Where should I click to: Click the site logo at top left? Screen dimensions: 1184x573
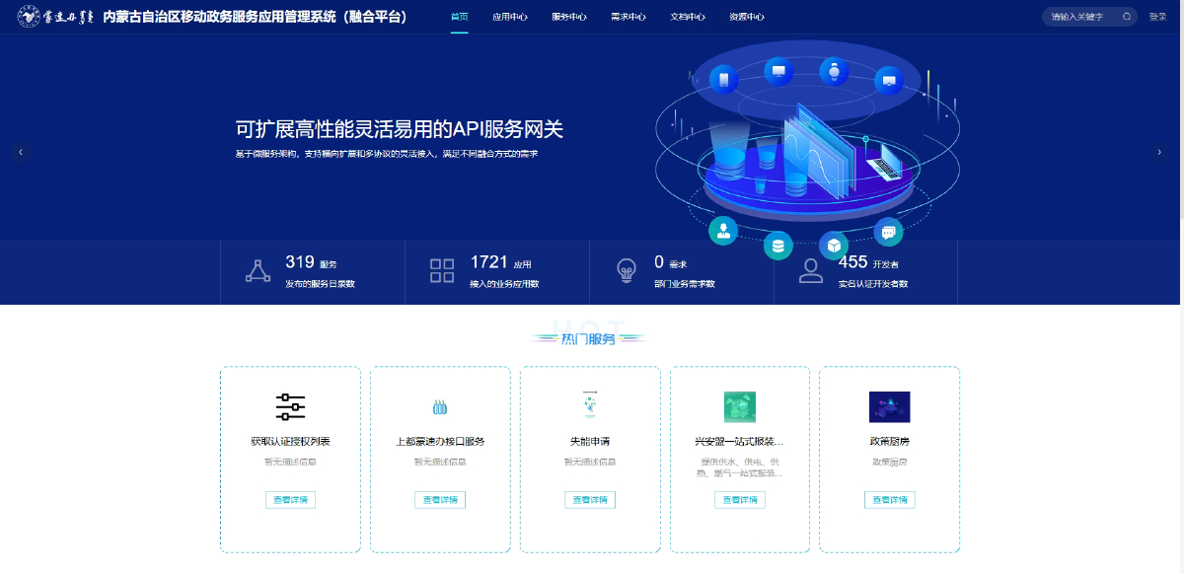click(56, 17)
